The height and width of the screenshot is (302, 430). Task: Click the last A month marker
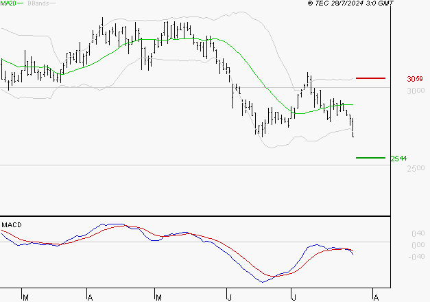376,298
